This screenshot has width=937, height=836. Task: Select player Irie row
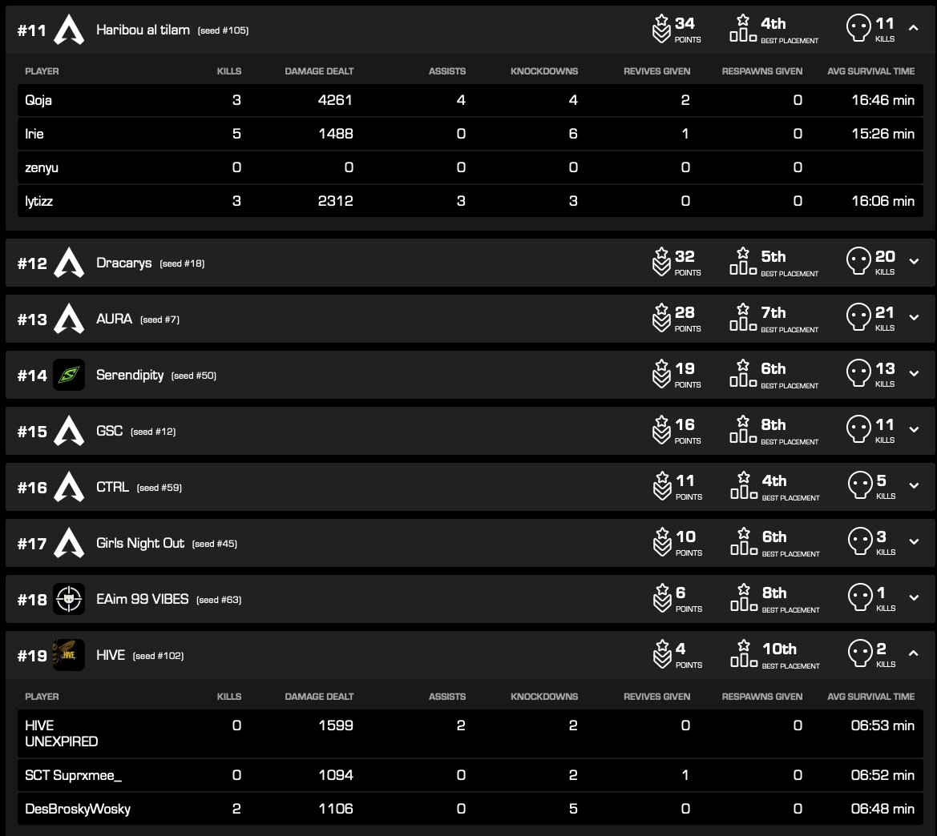pos(471,134)
